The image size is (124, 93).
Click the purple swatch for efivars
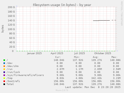[x=4, y=75]
